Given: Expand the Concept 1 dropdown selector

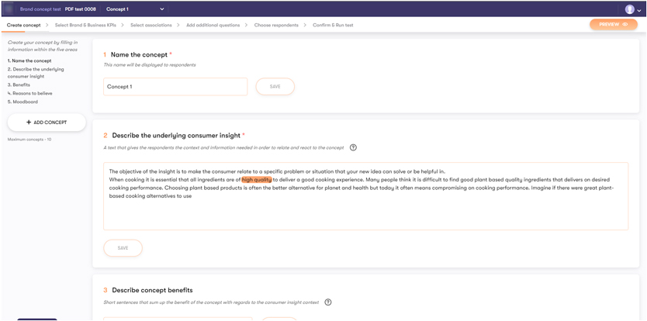Looking at the screenshot, I should coord(162,9).
